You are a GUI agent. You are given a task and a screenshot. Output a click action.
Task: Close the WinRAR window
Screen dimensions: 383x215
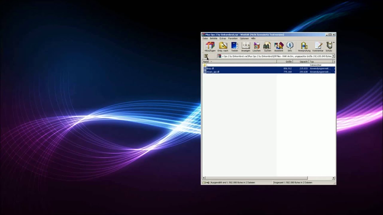[334, 35]
